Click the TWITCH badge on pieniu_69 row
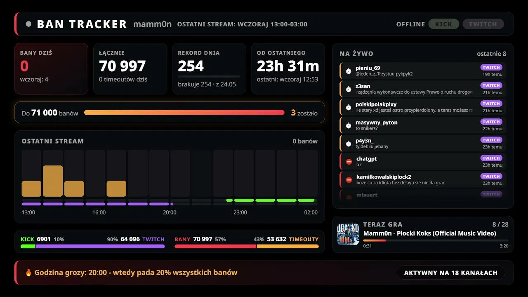This screenshot has height=297, width=528. [x=491, y=67]
